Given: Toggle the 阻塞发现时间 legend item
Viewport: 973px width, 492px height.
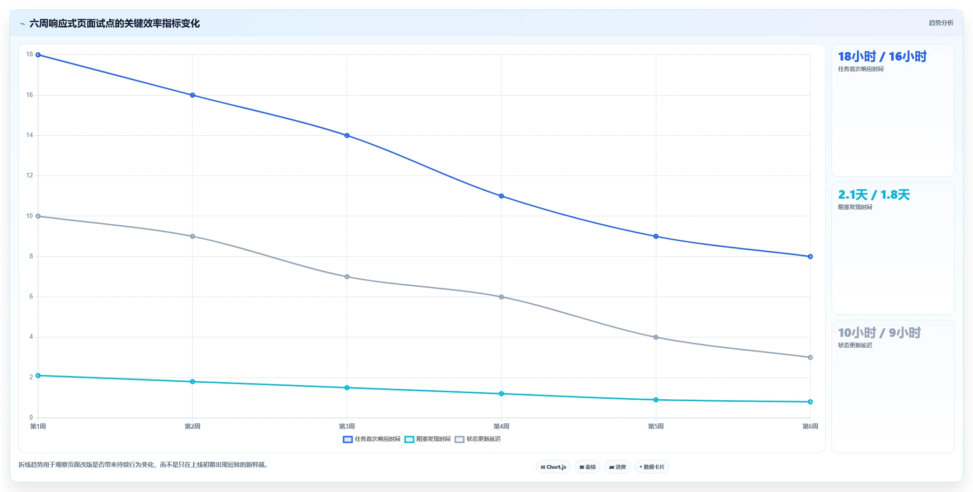Looking at the screenshot, I should pos(427,439).
